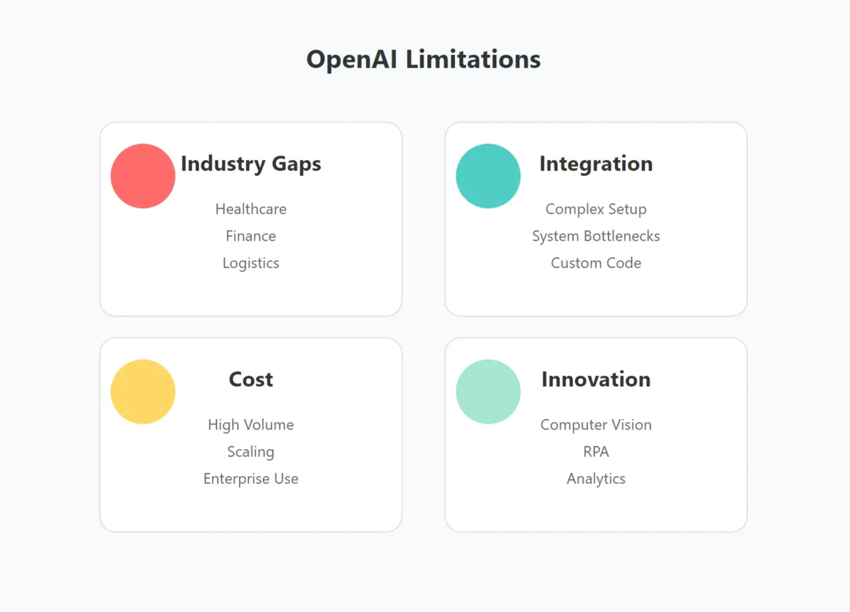Click the Analytics text
This screenshot has width=850, height=612.
(x=596, y=479)
